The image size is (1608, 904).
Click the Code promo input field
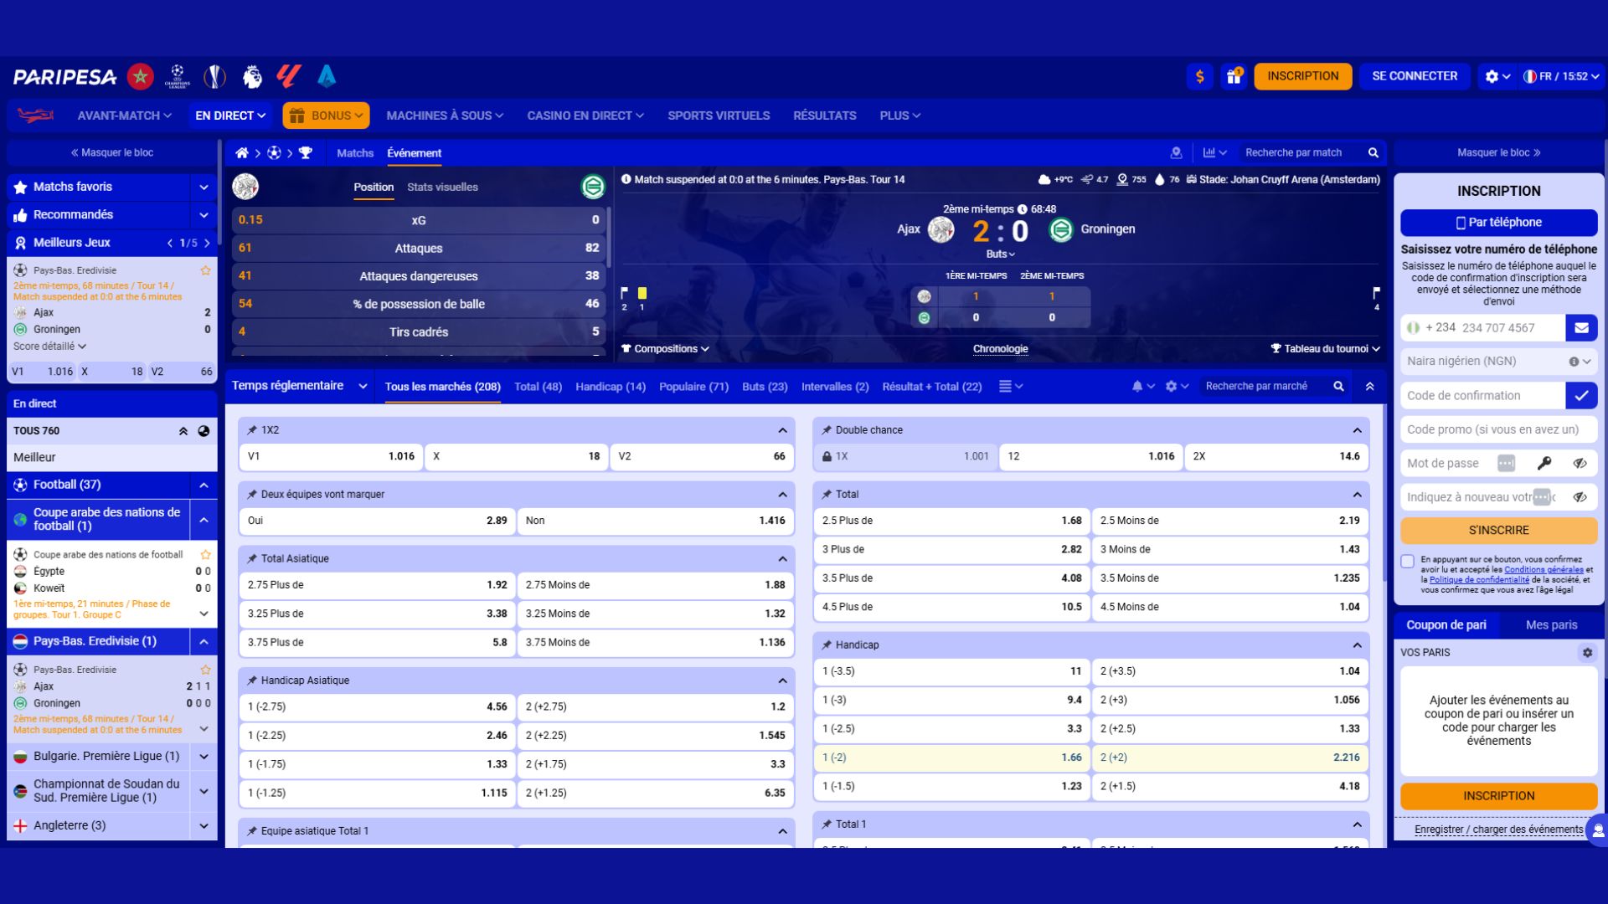click(x=1498, y=429)
